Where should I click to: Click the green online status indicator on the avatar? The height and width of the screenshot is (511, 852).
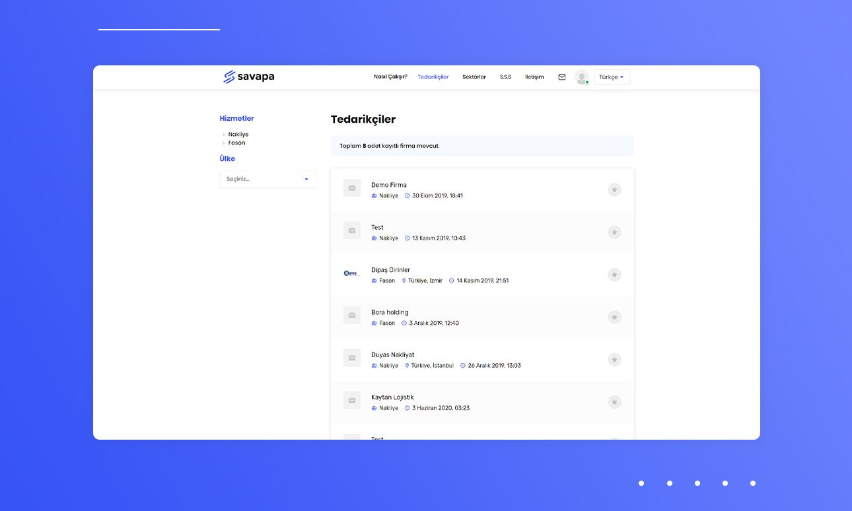tap(586, 81)
